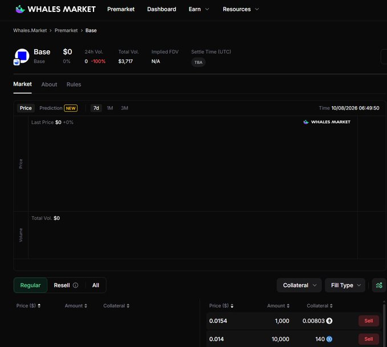Follow the Whales.Market breadcrumb link
This screenshot has width=387, height=347.
(x=30, y=30)
